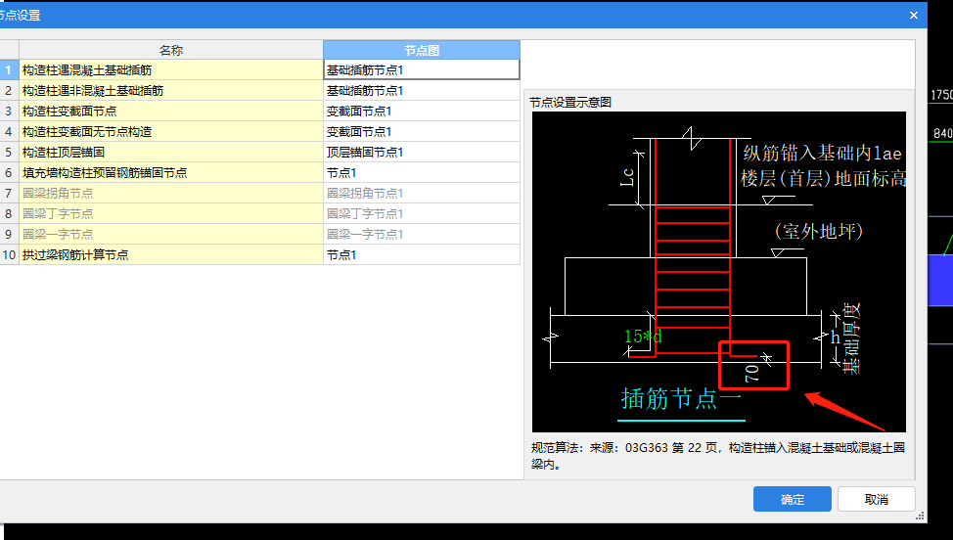953x540 pixels.
Task: Open the 顶层锚固节点1 cell
Action: pyautogui.click(x=421, y=152)
